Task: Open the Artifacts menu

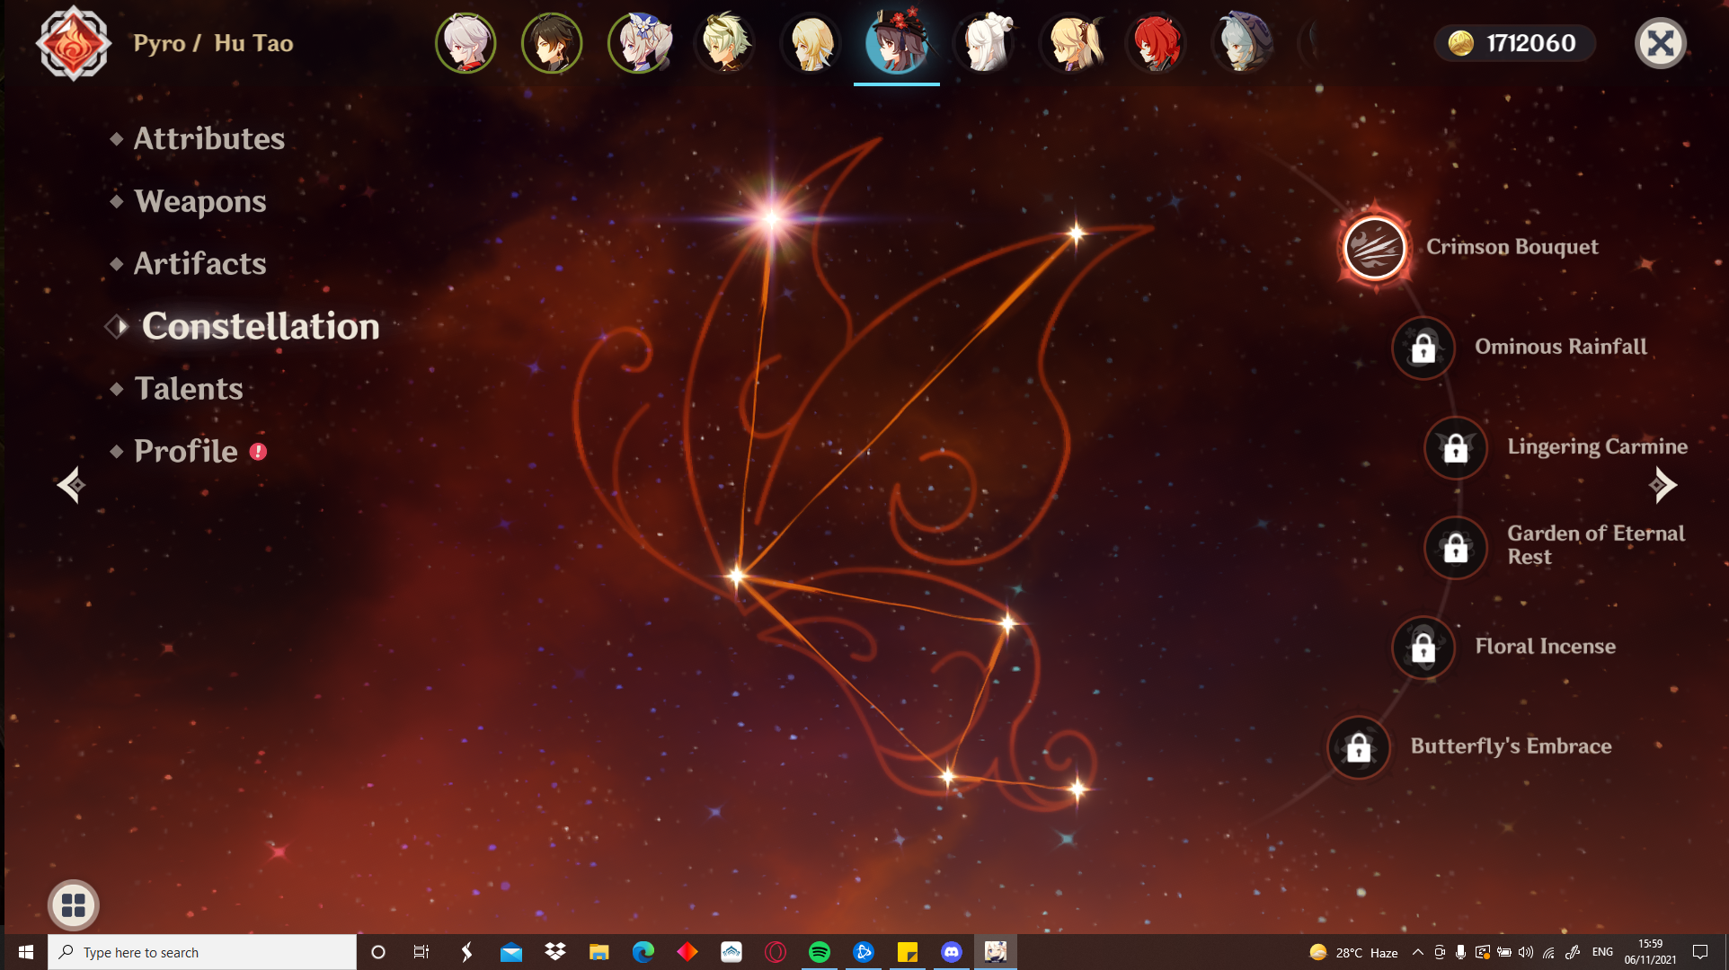Action: pyautogui.click(x=199, y=263)
